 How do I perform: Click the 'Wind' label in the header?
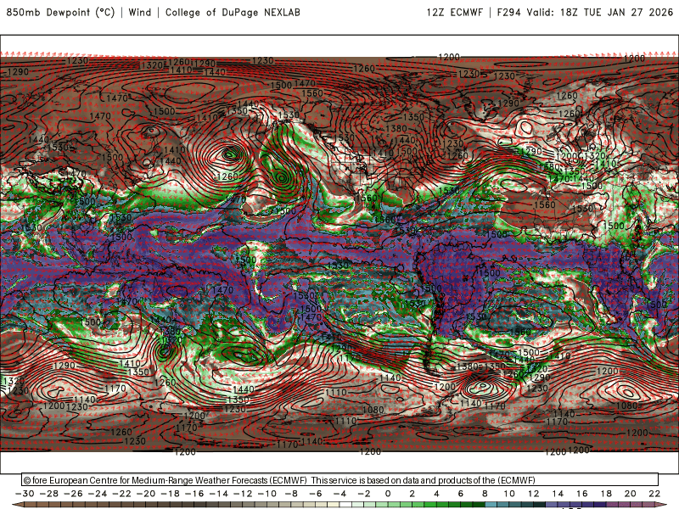point(139,12)
